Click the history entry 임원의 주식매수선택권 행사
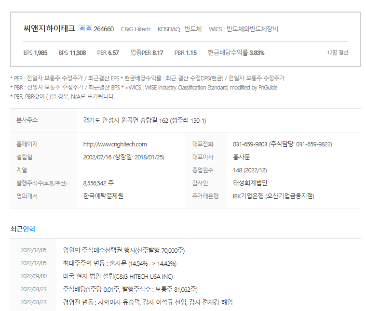366x311 pixels. click(x=124, y=250)
